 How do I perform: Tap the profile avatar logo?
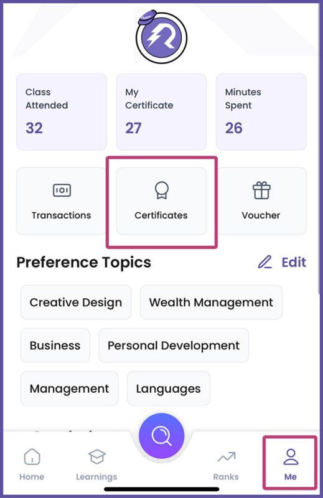pos(161,37)
